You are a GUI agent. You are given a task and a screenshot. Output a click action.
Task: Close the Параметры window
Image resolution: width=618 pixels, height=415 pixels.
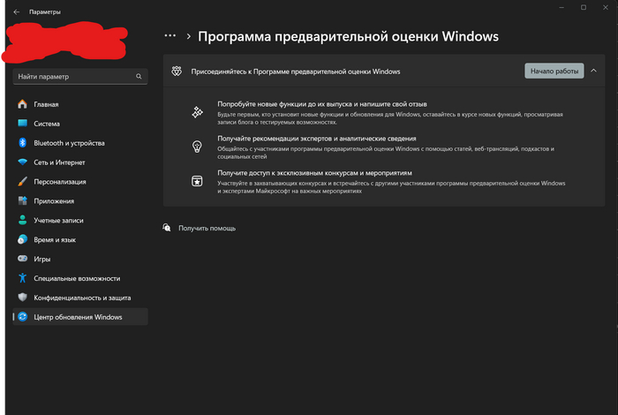coord(606,7)
